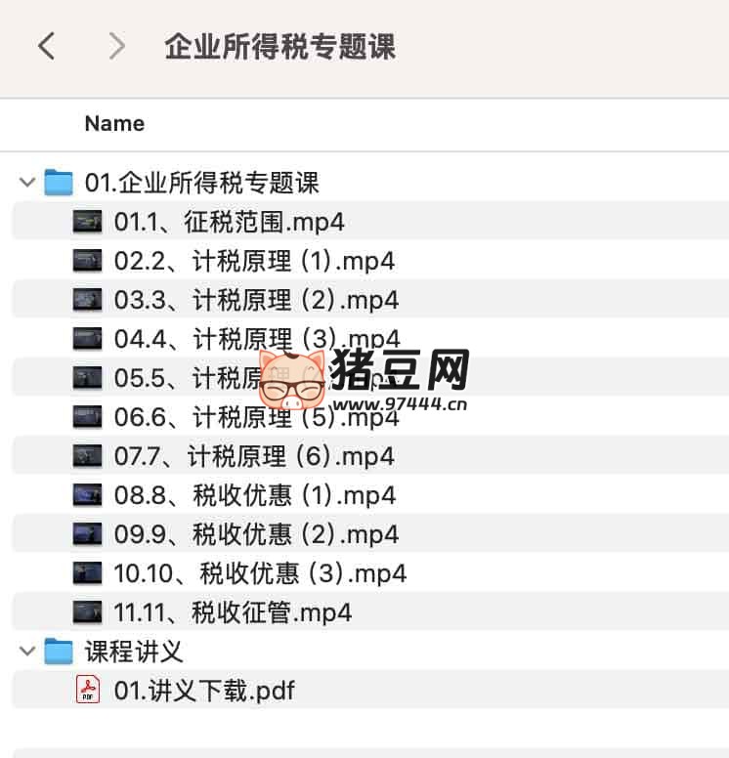729x758 pixels.
Task: Select file 03.3、计税原理 (2).mp4
Action: [256, 300]
